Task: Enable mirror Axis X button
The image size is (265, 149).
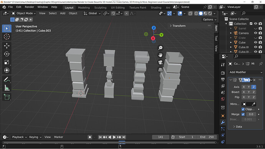Action: click(244, 87)
